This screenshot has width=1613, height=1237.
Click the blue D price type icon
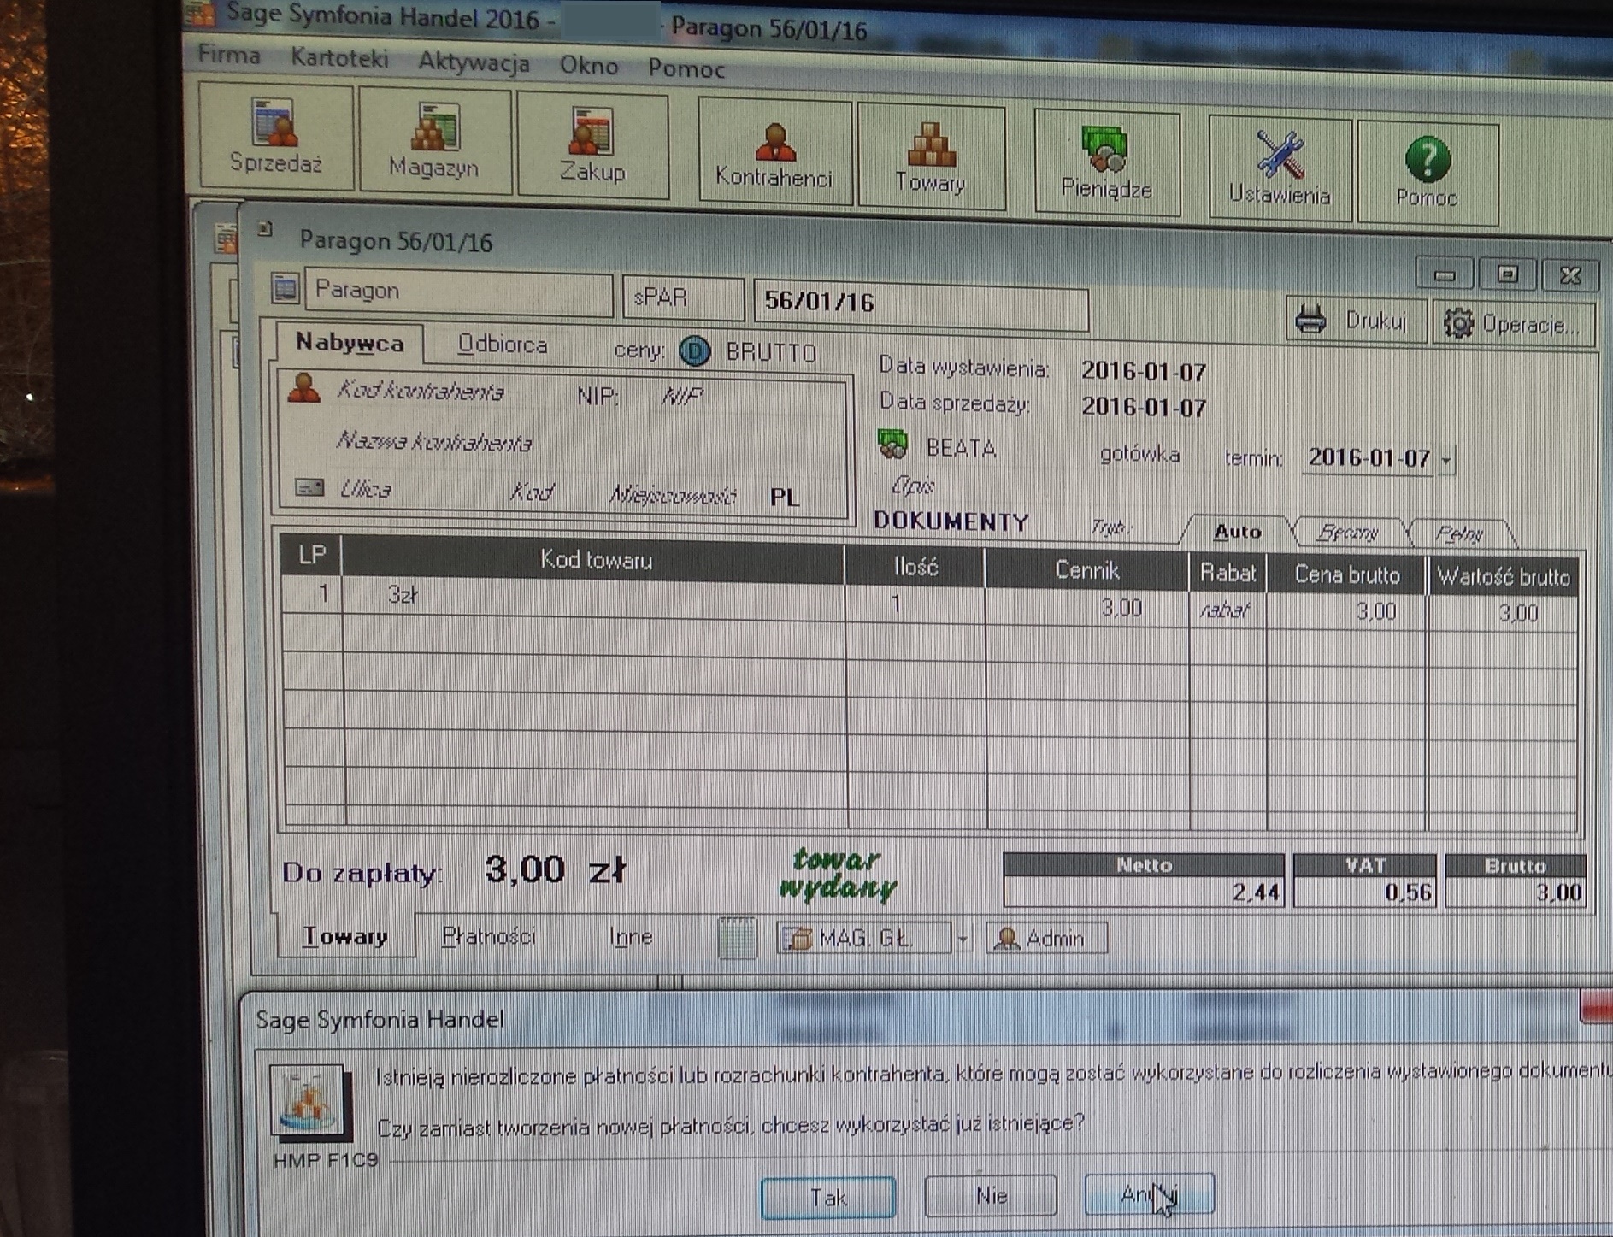pyautogui.click(x=695, y=350)
